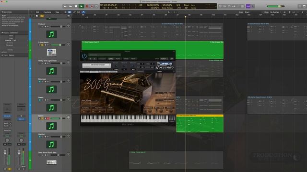Select the Producer track music note icon

point(51,34)
